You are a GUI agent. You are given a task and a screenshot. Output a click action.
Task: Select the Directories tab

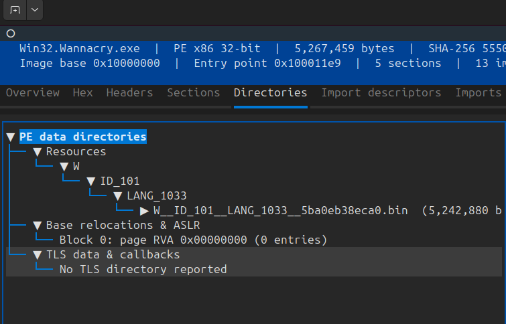pos(271,93)
